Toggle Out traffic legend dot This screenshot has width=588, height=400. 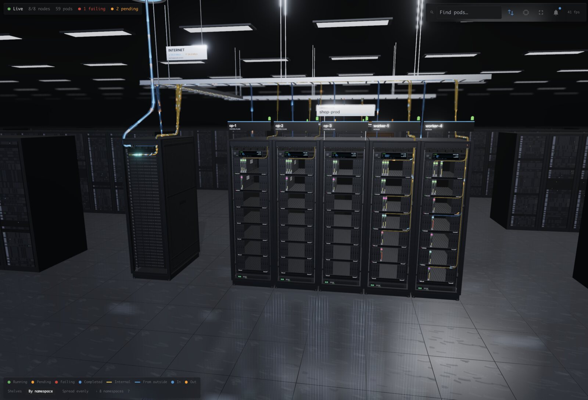click(191, 382)
